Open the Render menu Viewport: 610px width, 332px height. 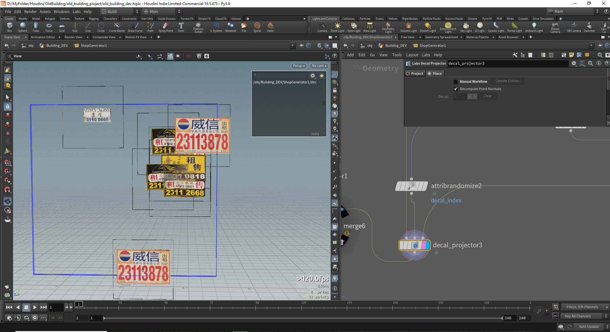[x=30, y=11]
